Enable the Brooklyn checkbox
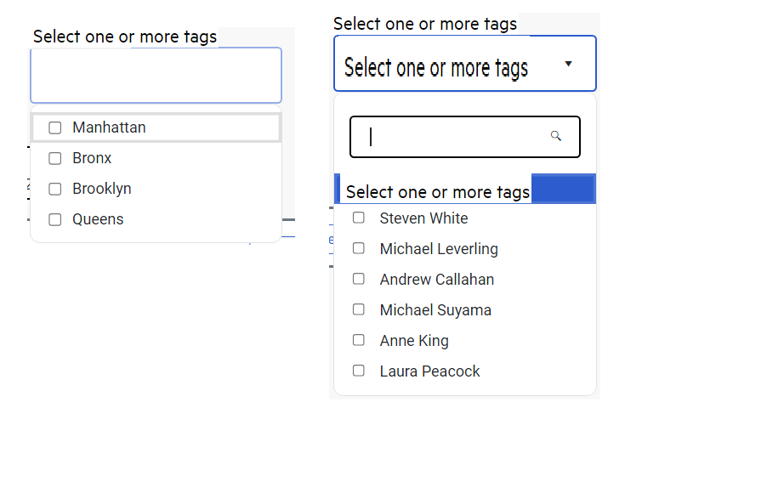784x493 pixels. point(55,189)
